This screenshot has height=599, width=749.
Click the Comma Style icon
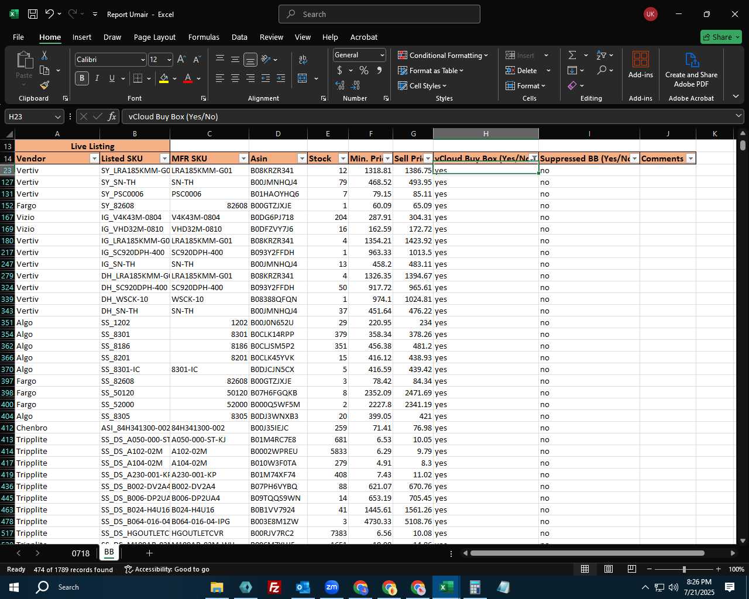(x=380, y=70)
